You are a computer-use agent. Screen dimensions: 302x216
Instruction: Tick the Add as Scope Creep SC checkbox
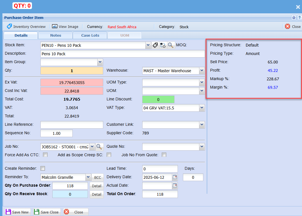coord(109,155)
